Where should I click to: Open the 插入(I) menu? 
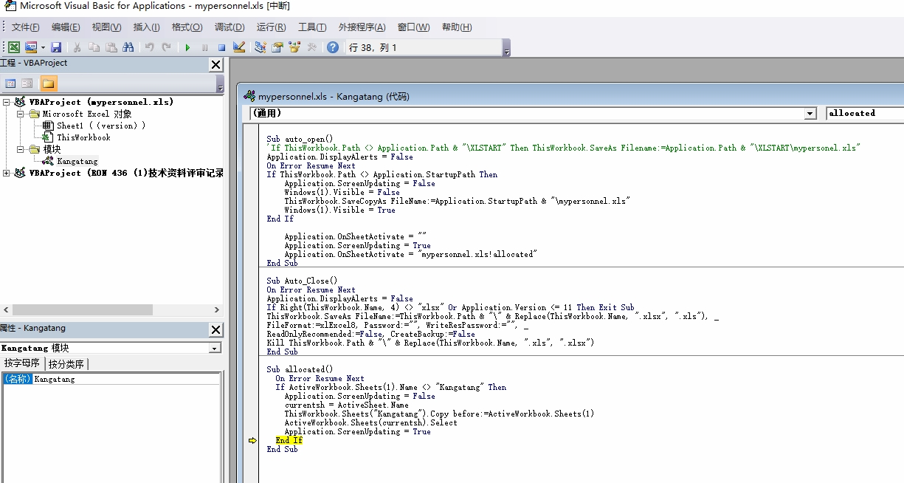pos(146,27)
